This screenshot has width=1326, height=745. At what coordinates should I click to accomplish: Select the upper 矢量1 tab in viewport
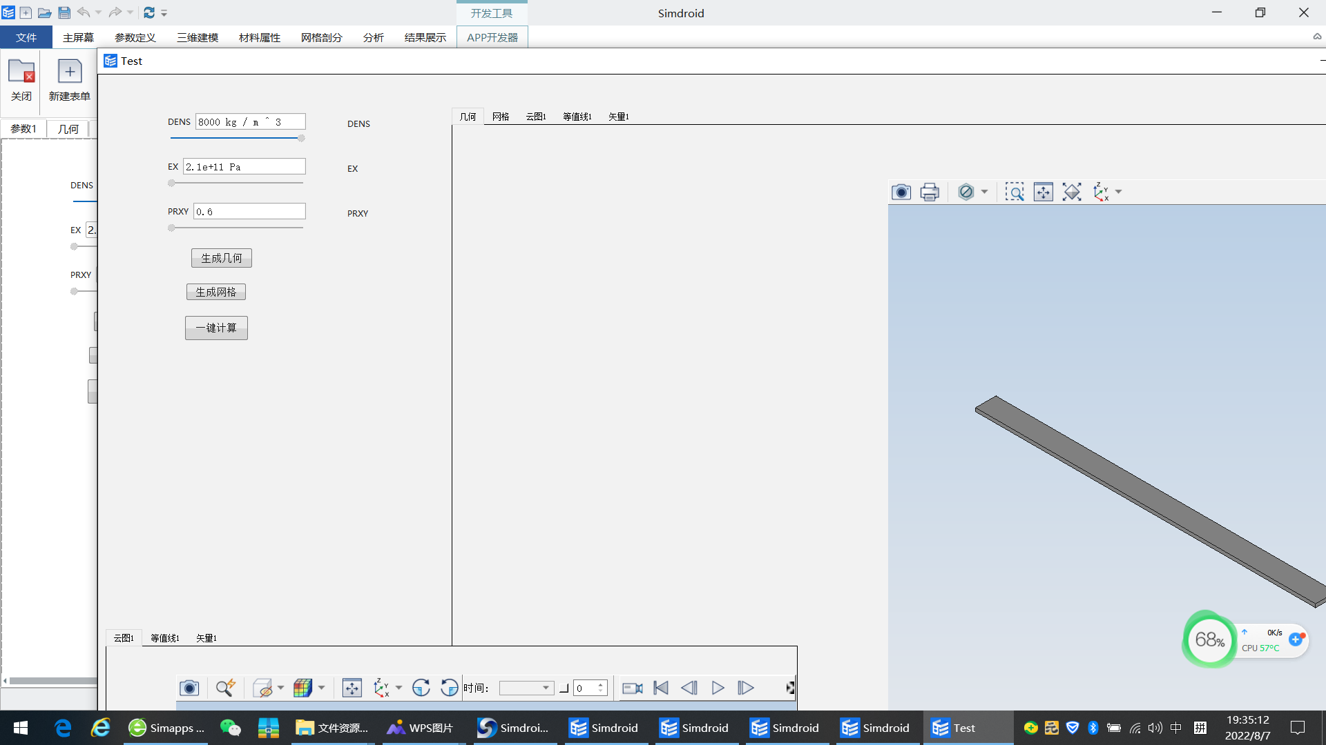click(618, 117)
